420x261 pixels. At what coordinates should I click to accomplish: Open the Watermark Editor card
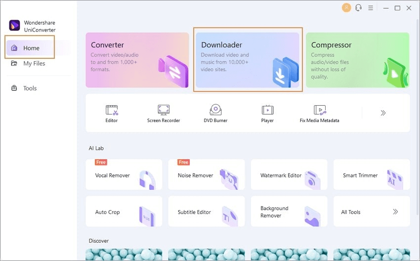tap(289, 174)
